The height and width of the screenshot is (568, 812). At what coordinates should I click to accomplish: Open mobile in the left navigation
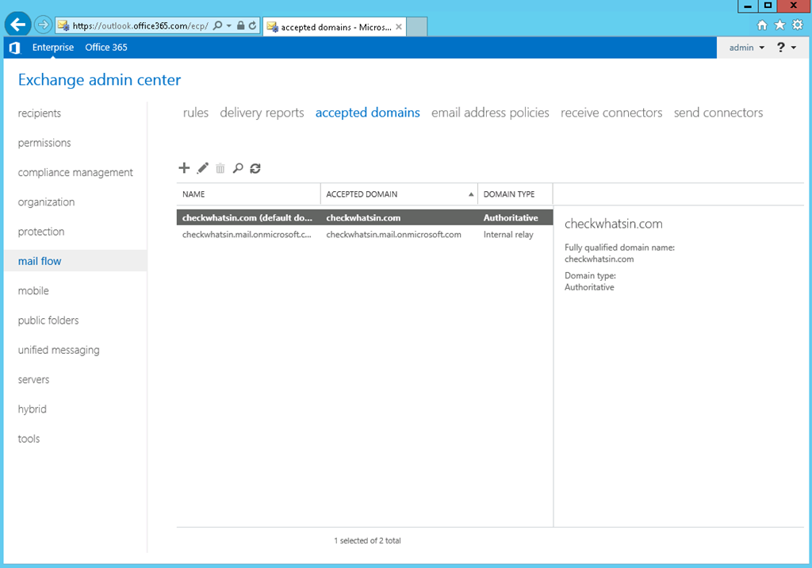pyautogui.click(x=33, y=290)
